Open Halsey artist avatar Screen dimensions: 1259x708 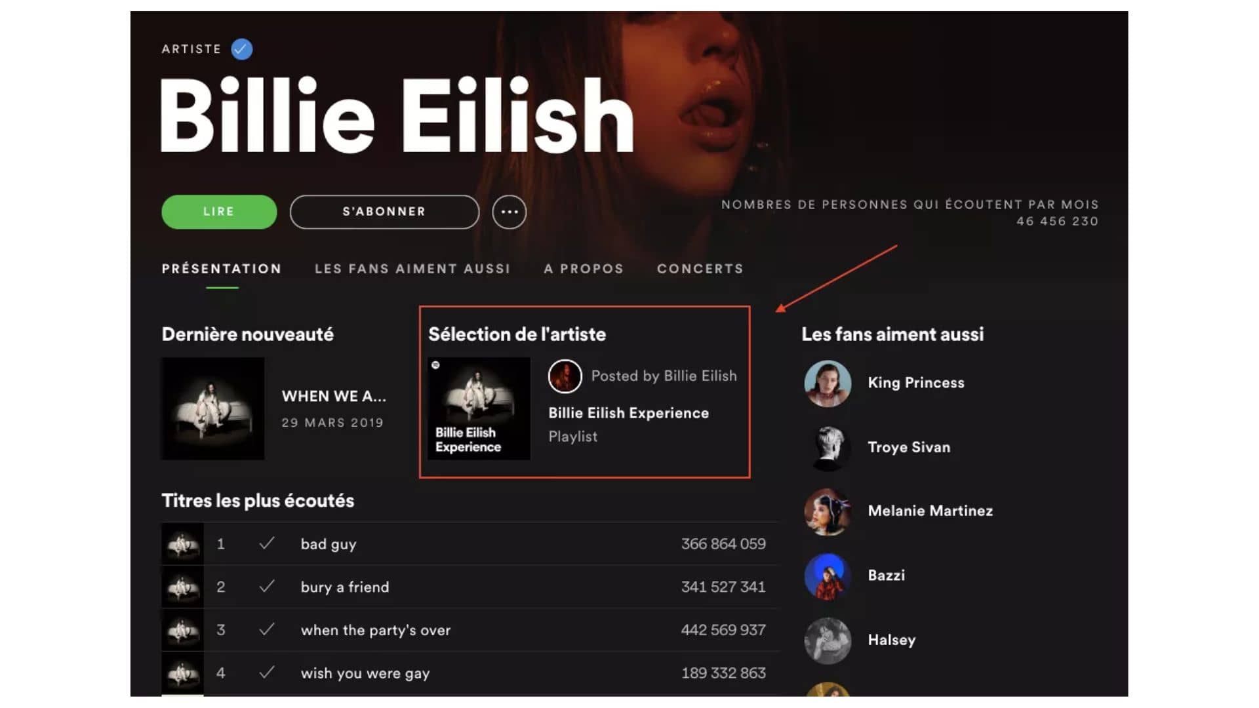click(828, 640)
